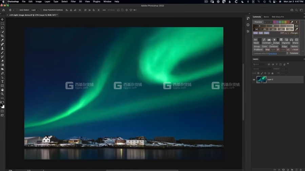Select the Gradient tool
Image resolution: width=305 pixels, height=171 pixels.
[x=2, y=65]
